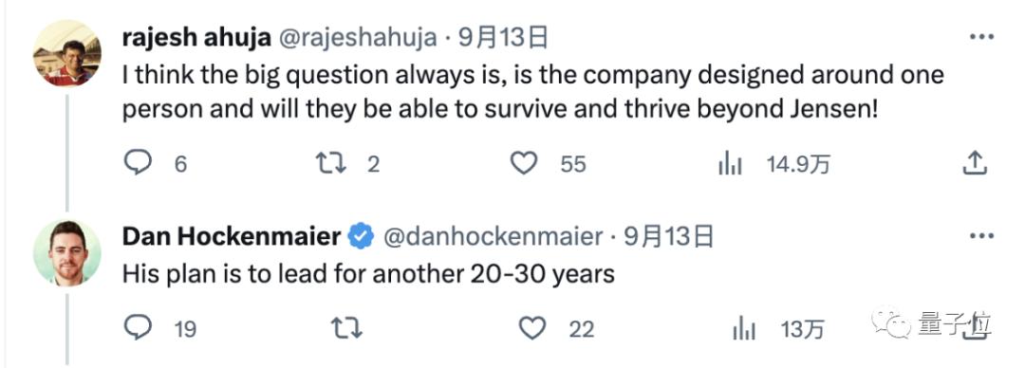
Task: Open the @rajeshahuja handle link
Action: [358, 39]
